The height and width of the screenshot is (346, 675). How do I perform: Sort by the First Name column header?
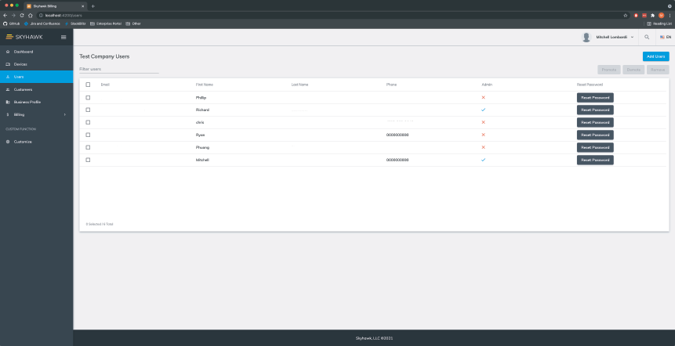(x=205, y=85)
